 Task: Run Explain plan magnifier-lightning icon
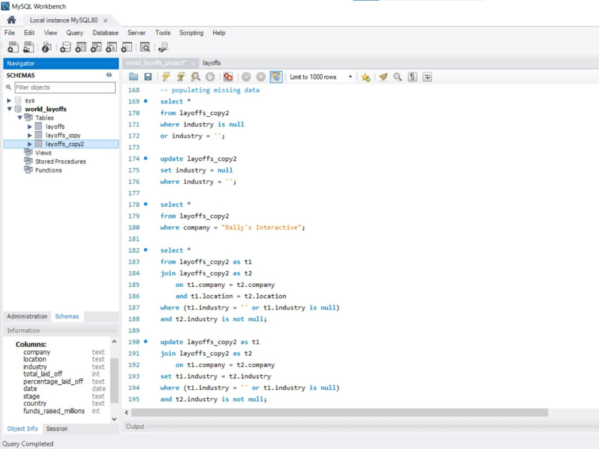(196, 77)
